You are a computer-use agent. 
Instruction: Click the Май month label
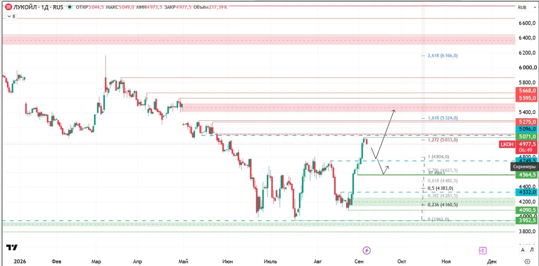[x=183, y=261]
